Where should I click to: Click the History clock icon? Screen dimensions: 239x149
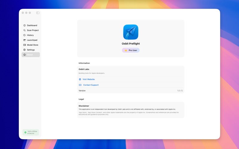24,35
